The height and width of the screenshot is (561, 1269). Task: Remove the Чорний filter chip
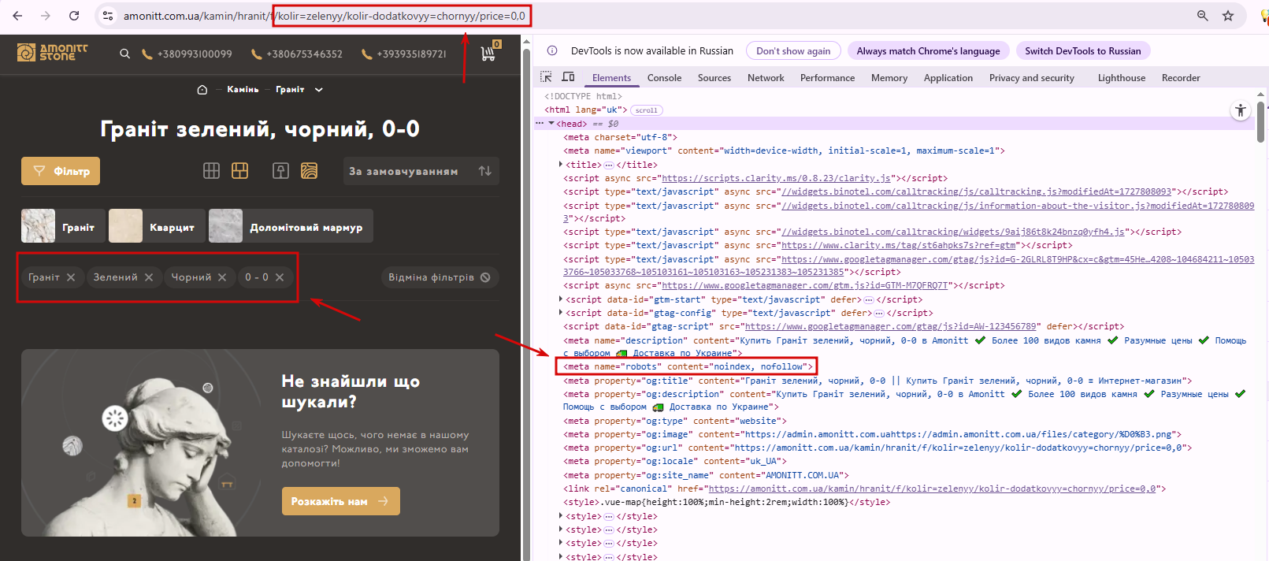[x=222, y=277]
